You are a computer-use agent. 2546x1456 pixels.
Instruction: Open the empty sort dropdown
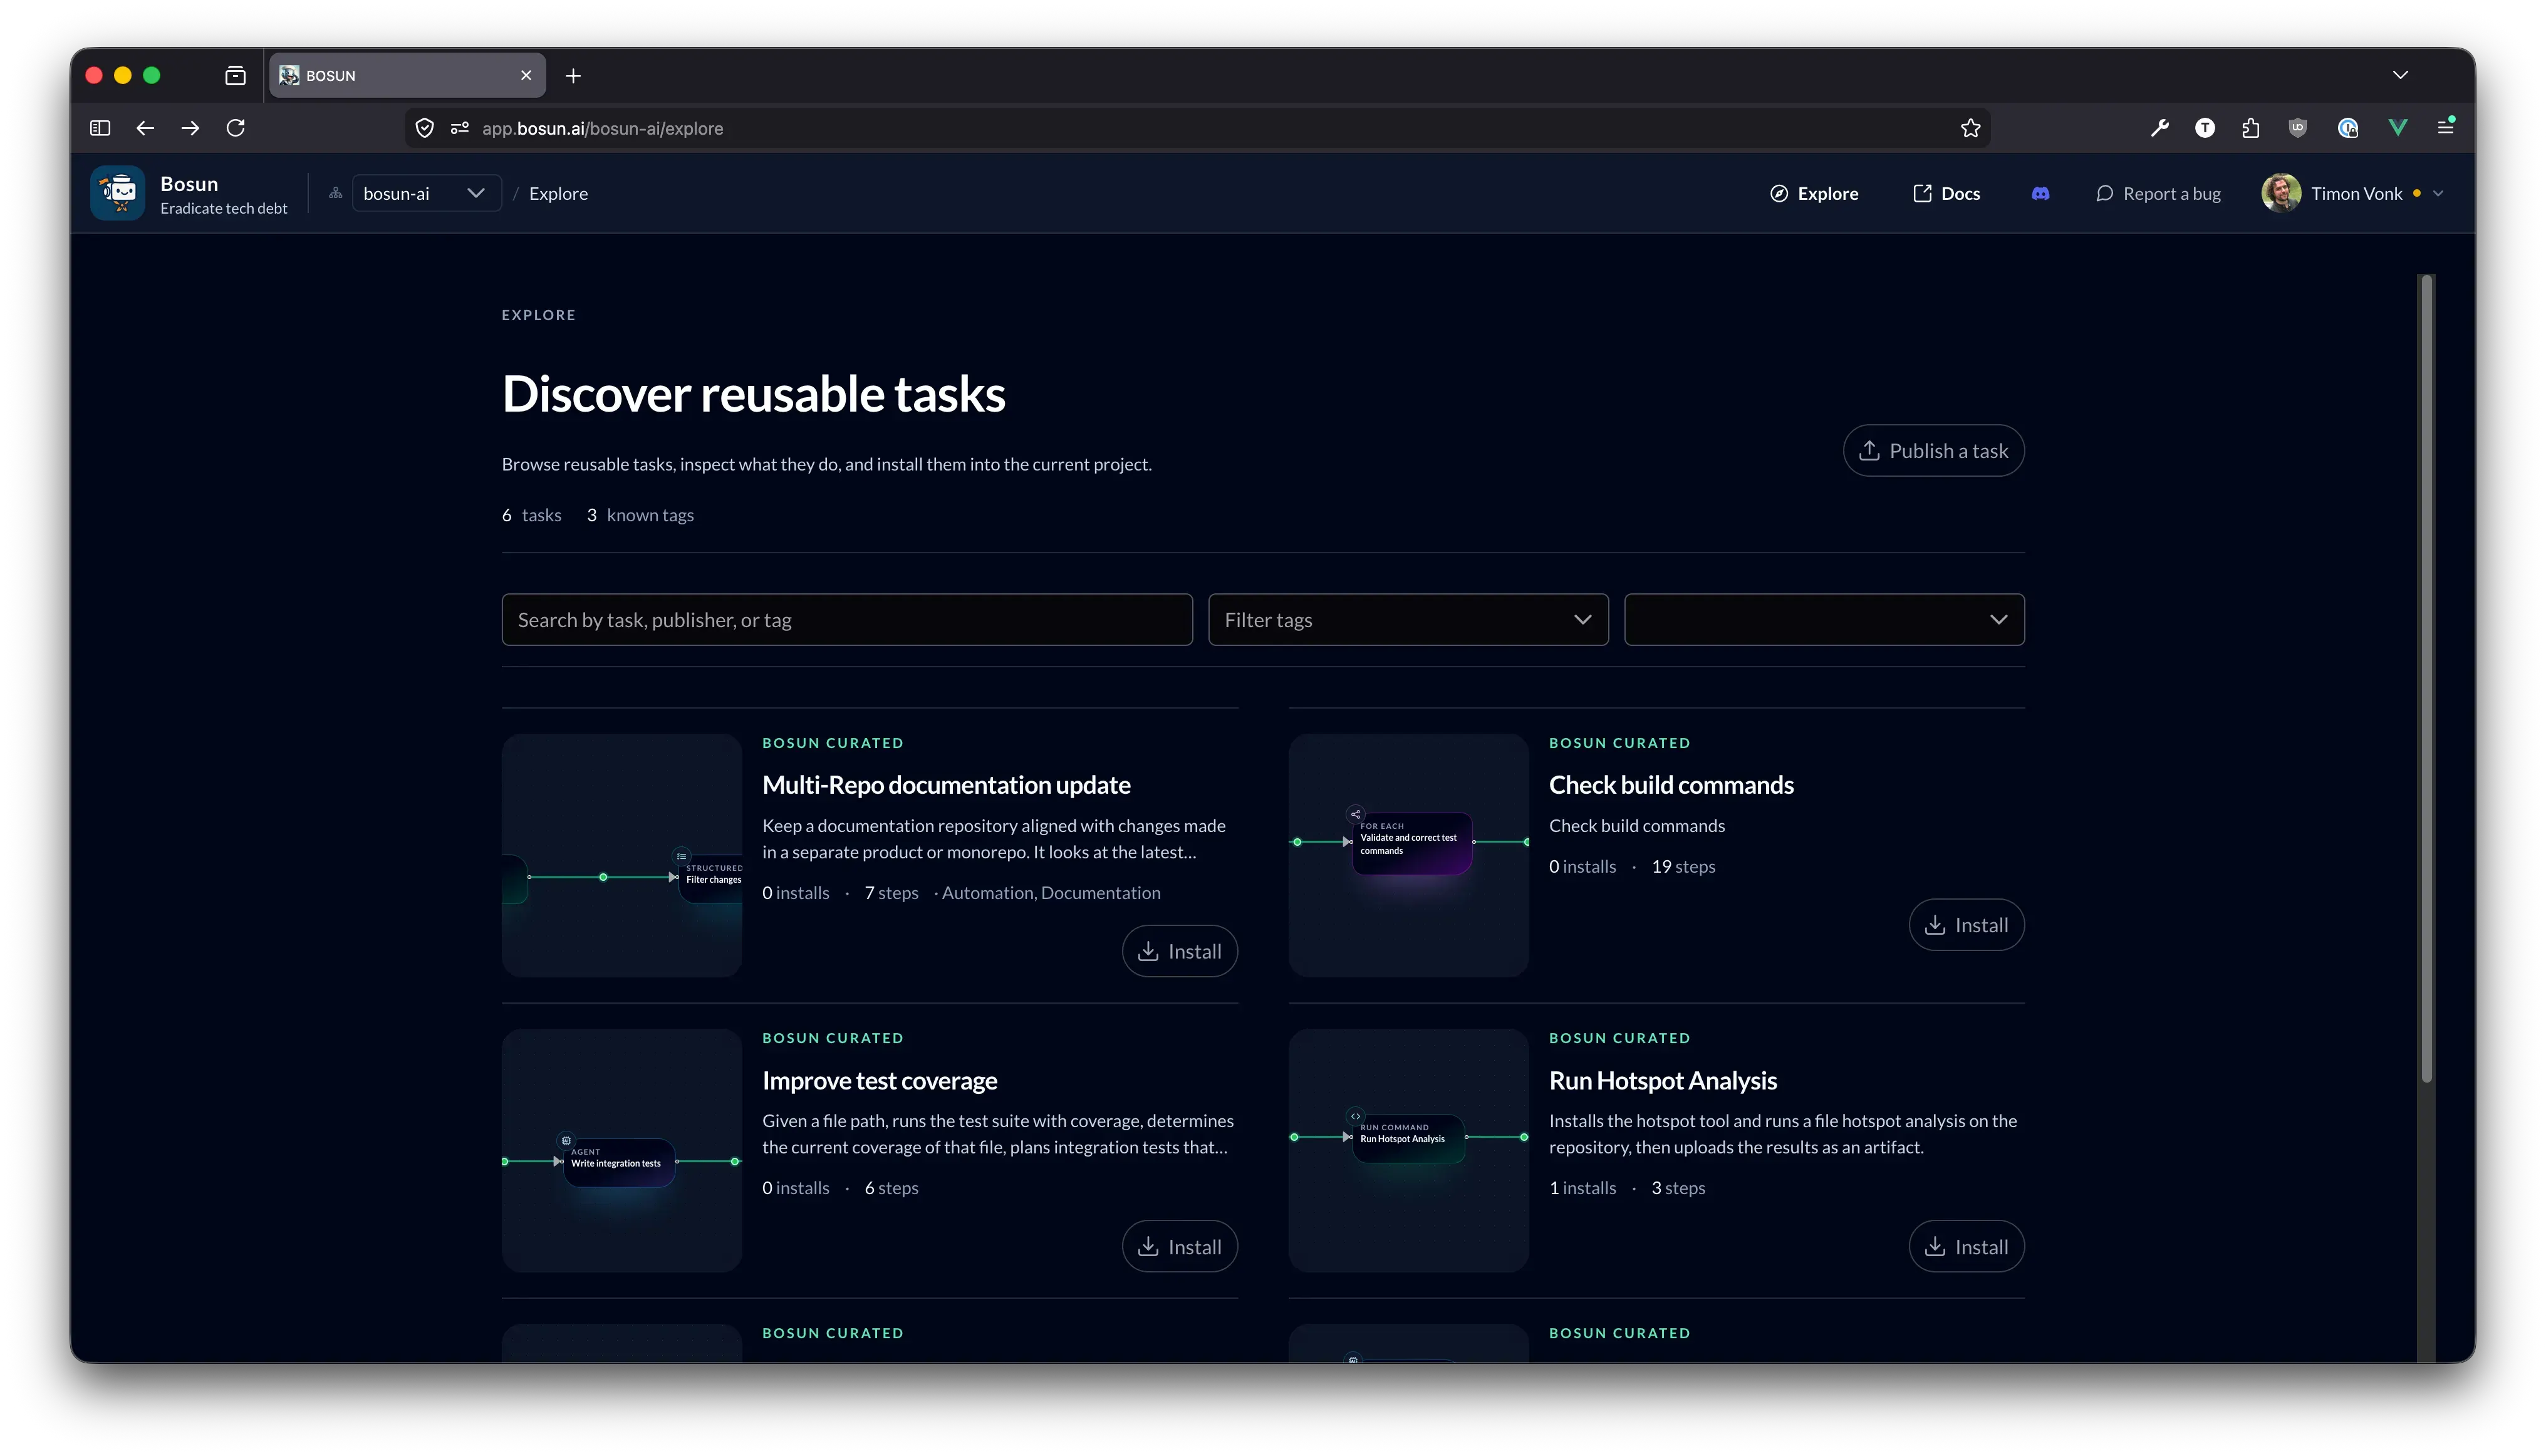pos(1823,620)
